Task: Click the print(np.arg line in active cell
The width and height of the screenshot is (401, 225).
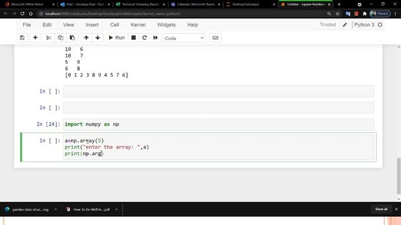Action: [x=84, y=154]
